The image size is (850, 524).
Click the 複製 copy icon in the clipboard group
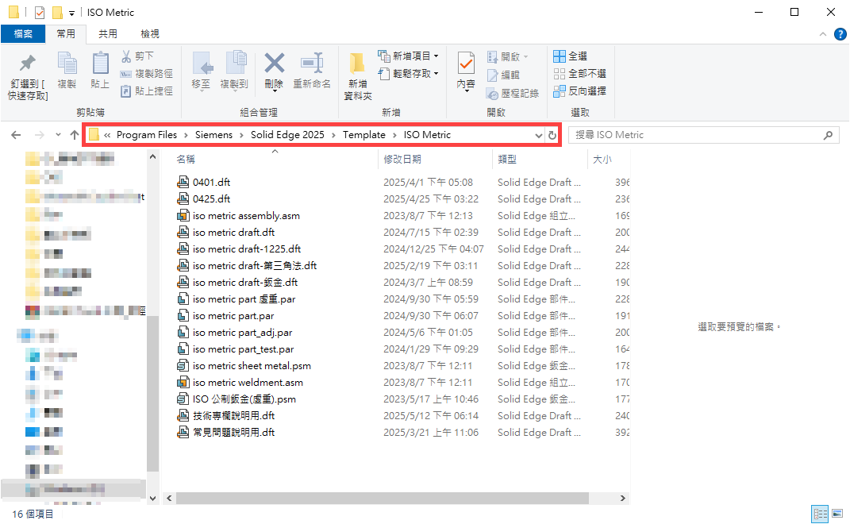tap(67, 64)
